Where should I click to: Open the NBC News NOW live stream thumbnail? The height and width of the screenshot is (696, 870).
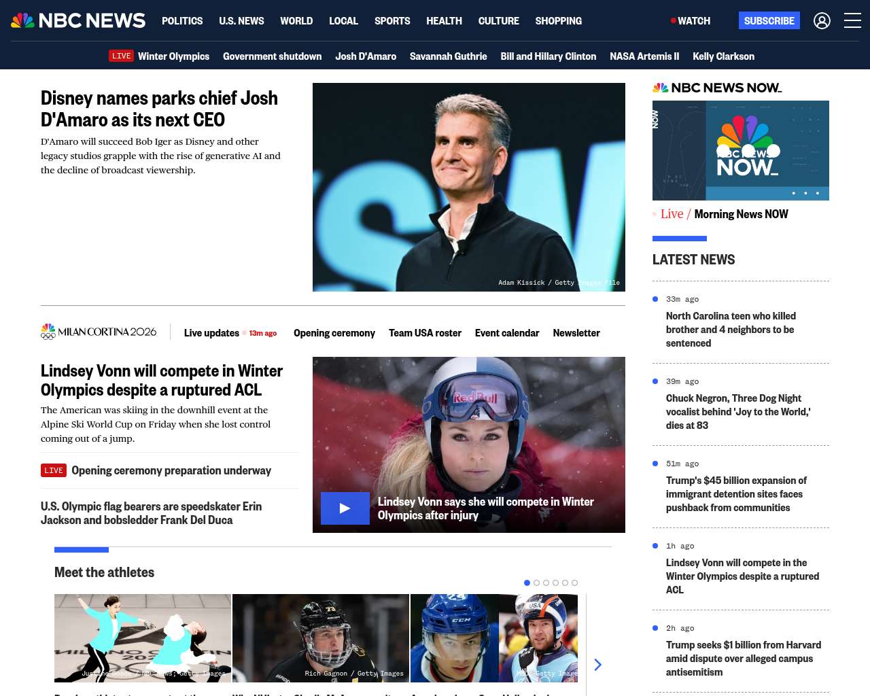(740, 150)
